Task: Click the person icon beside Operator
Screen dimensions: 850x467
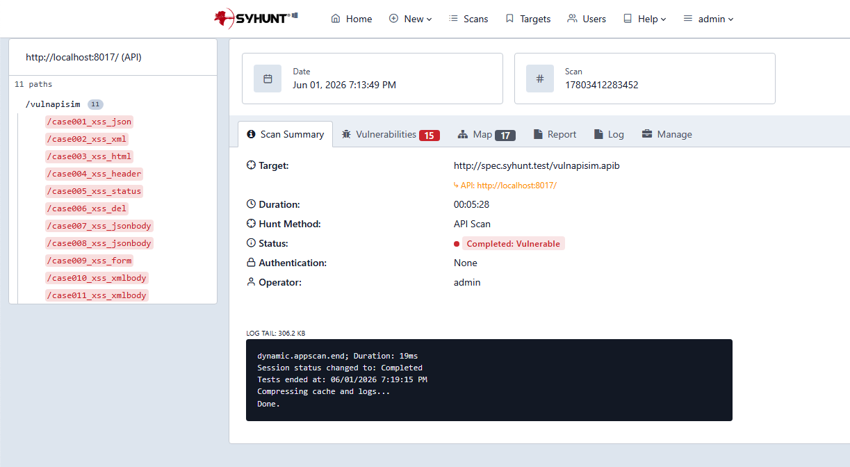Action: click(x=251, y=282)
